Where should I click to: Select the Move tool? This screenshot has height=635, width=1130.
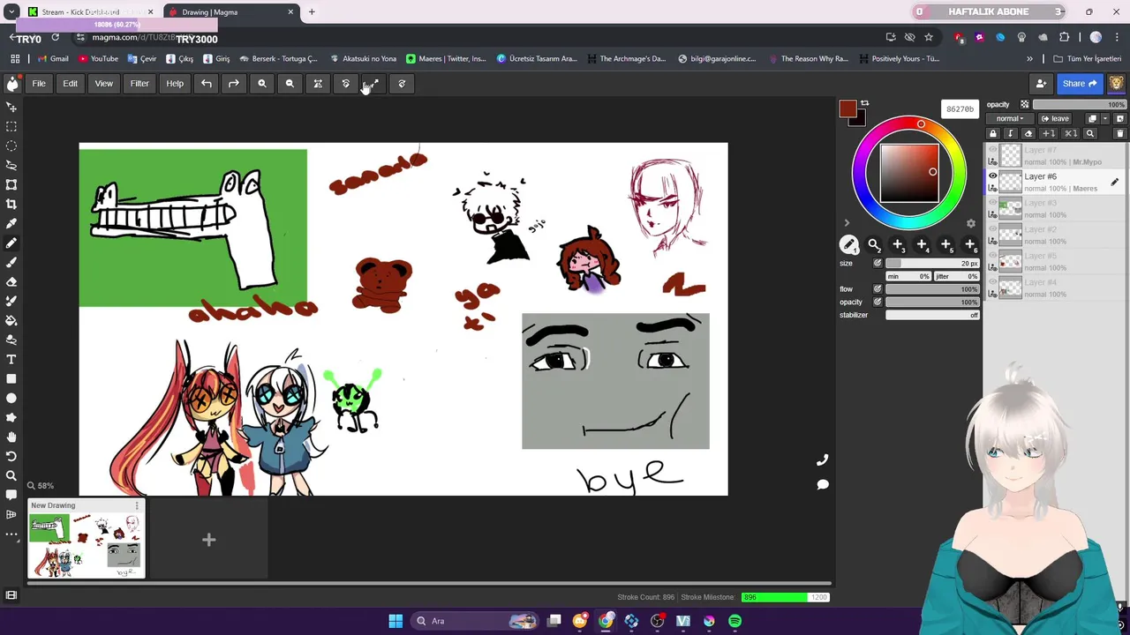click(11, 107)
